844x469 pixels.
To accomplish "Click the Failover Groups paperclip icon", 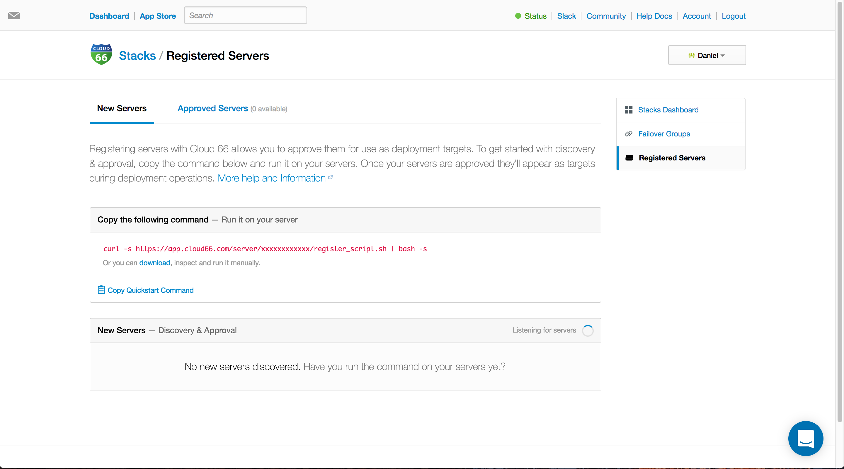I will [629, 133].
